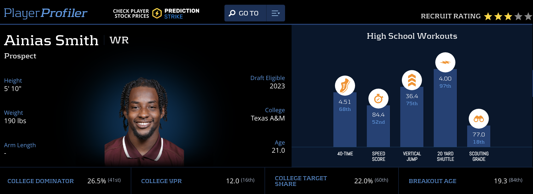Select the College YPR metric label
The image size is (533, 194).
click(x=161, y=181)
